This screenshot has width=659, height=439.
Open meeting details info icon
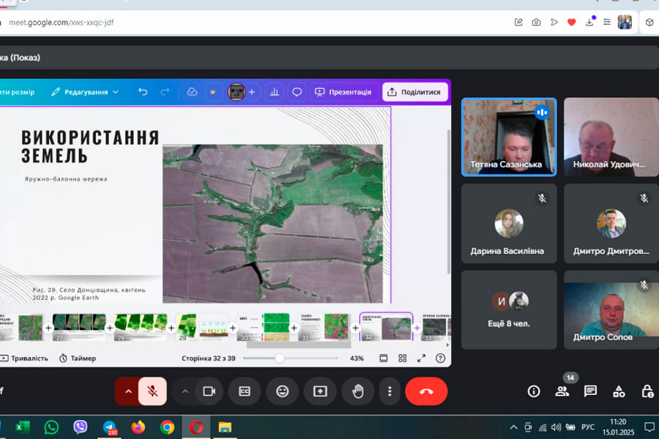[x=534, y=391]
